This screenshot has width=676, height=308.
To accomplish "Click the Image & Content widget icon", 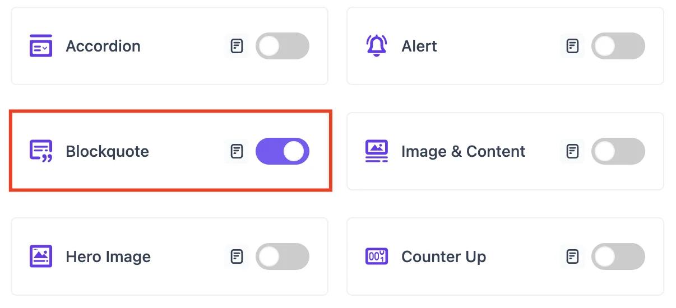I will pos(376,151).
